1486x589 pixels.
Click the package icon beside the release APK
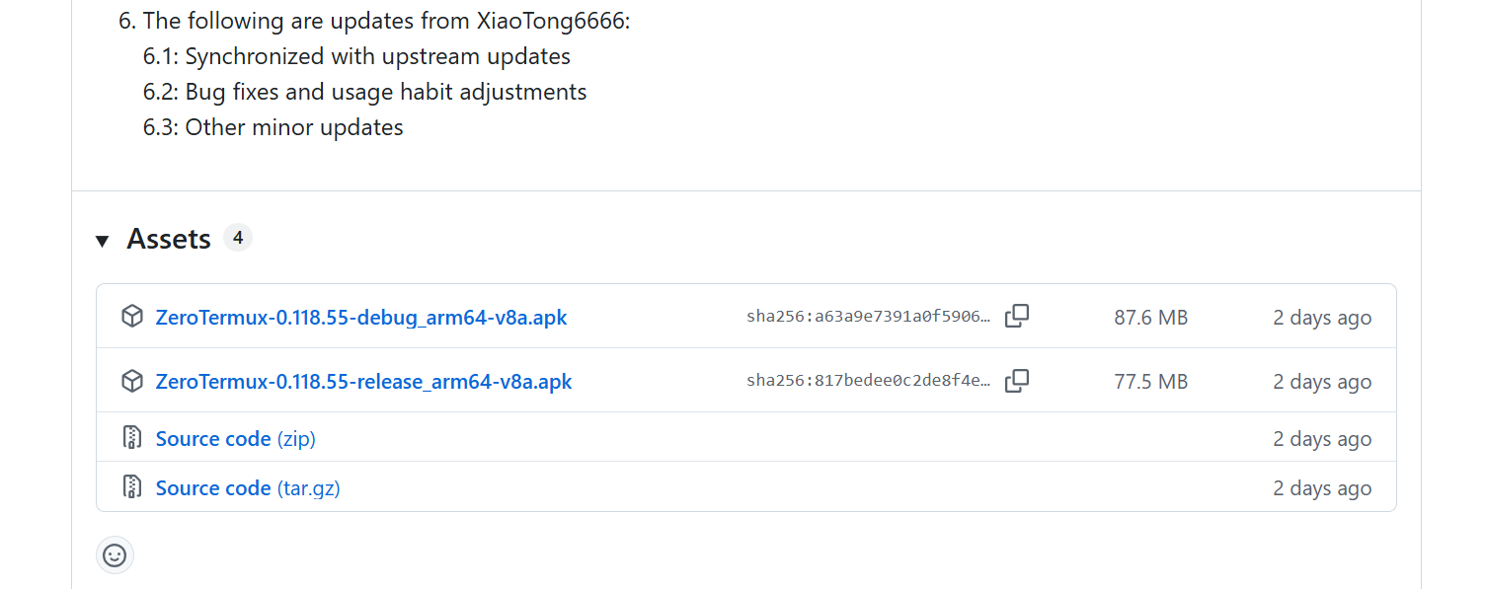(132, 380)
